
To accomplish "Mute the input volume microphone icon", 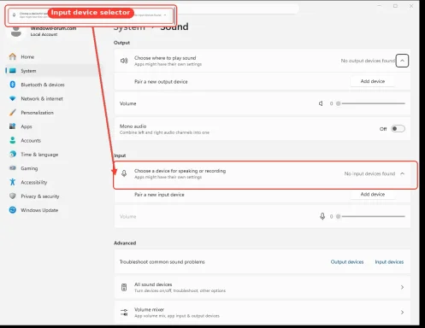I will [322, 216].
